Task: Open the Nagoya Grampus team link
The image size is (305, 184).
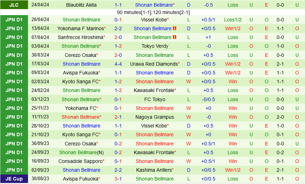Action: pos(154,117)
